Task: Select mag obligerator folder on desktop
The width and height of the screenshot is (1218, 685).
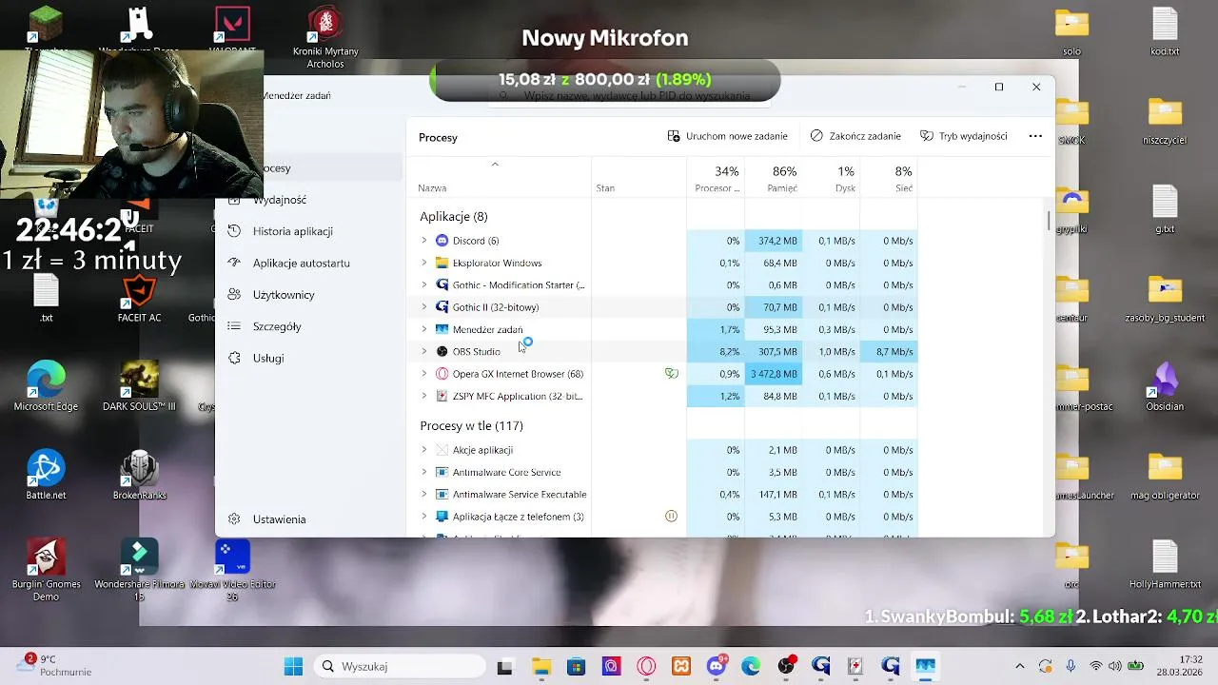Action: [1165, 476]
